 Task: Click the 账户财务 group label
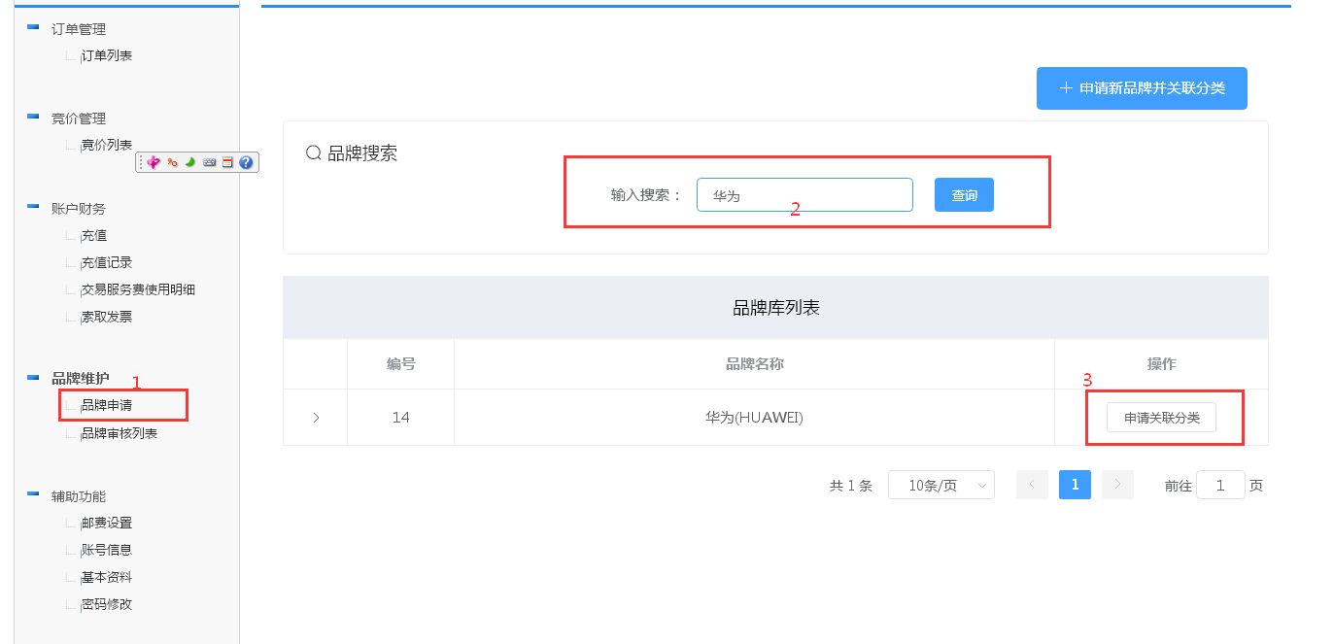[x=79, y=208]
